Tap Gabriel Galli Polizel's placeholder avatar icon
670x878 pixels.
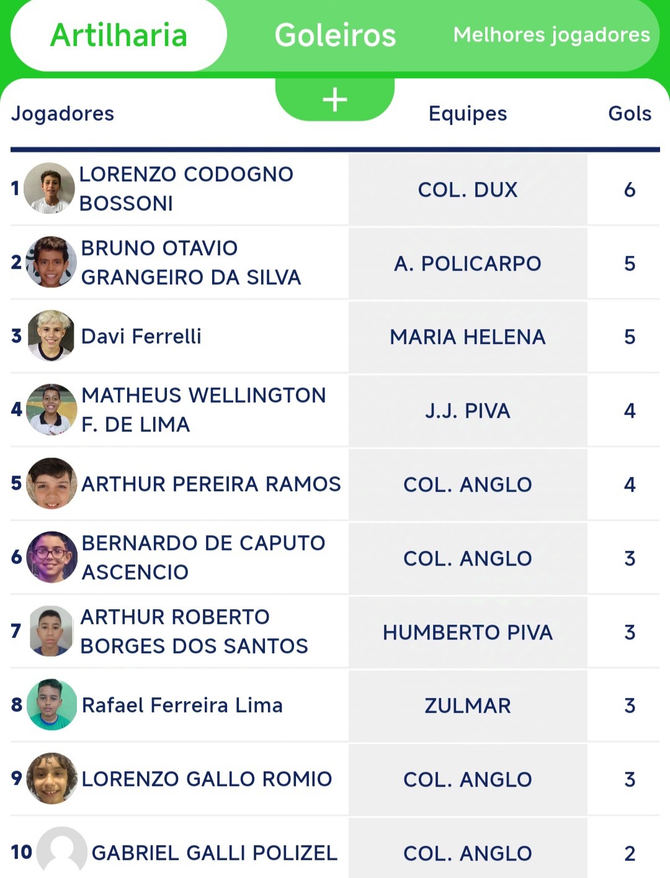click(62, 852)
